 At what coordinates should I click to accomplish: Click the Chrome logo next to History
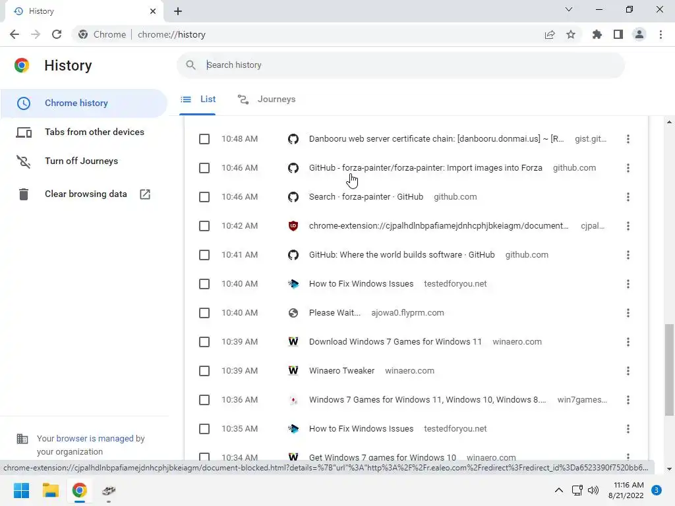(22, 65)
